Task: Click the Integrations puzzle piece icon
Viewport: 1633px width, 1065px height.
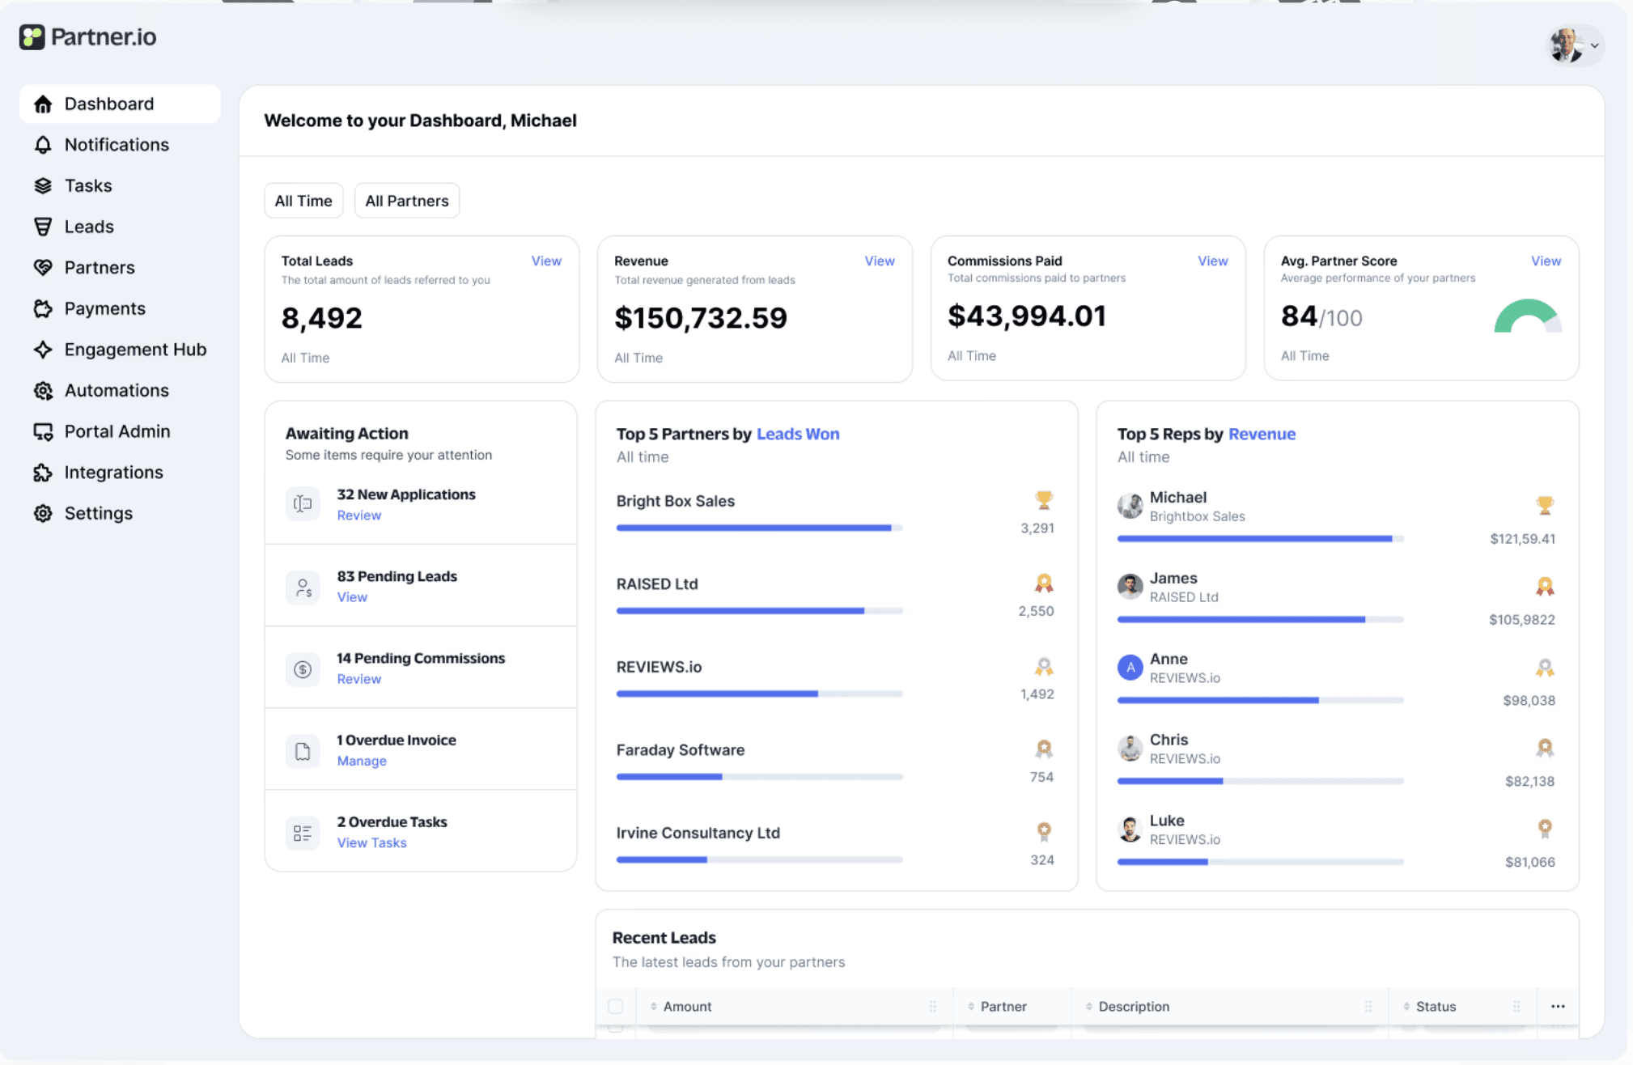Action: 43,473
